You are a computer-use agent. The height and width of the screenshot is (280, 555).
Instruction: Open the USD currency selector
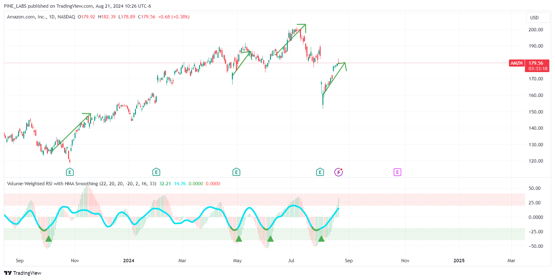(x=538, y=17)
